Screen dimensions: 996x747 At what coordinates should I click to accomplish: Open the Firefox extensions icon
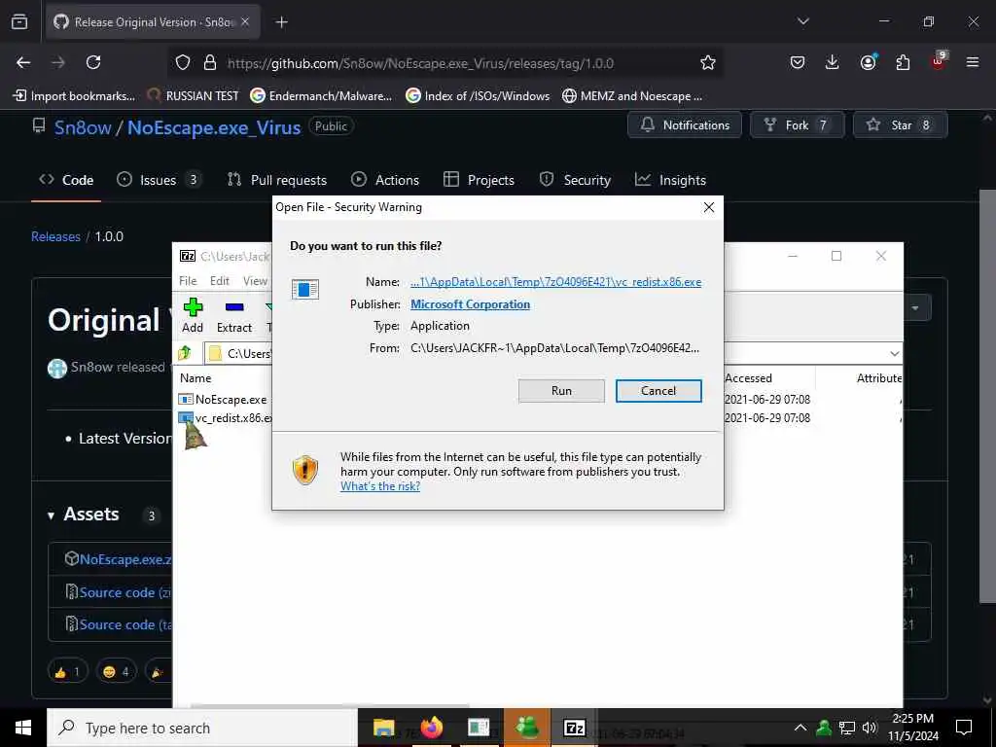tap(903, 63)
